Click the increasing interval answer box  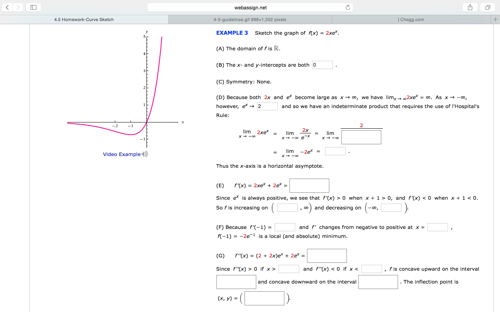coord(287,207)
